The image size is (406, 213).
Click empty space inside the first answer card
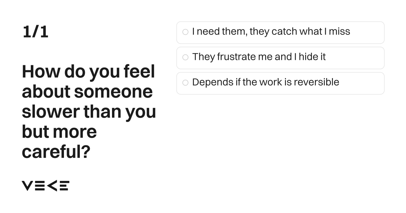367,32
